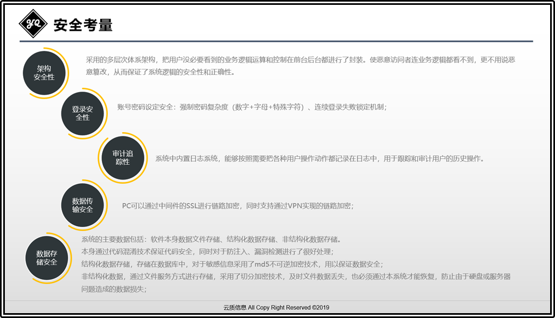This screenshot has height=318, width=555.
Task: Click the line about SSL进行链路加密
Action: pyautogui.click(x=238, y=206)
